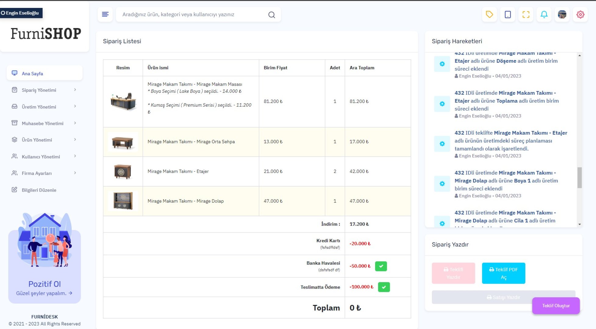Viewport: 596px width, 329px height.
Task: Open Sipariş Yönetimi menu item
Action: [x=45, y=90]
